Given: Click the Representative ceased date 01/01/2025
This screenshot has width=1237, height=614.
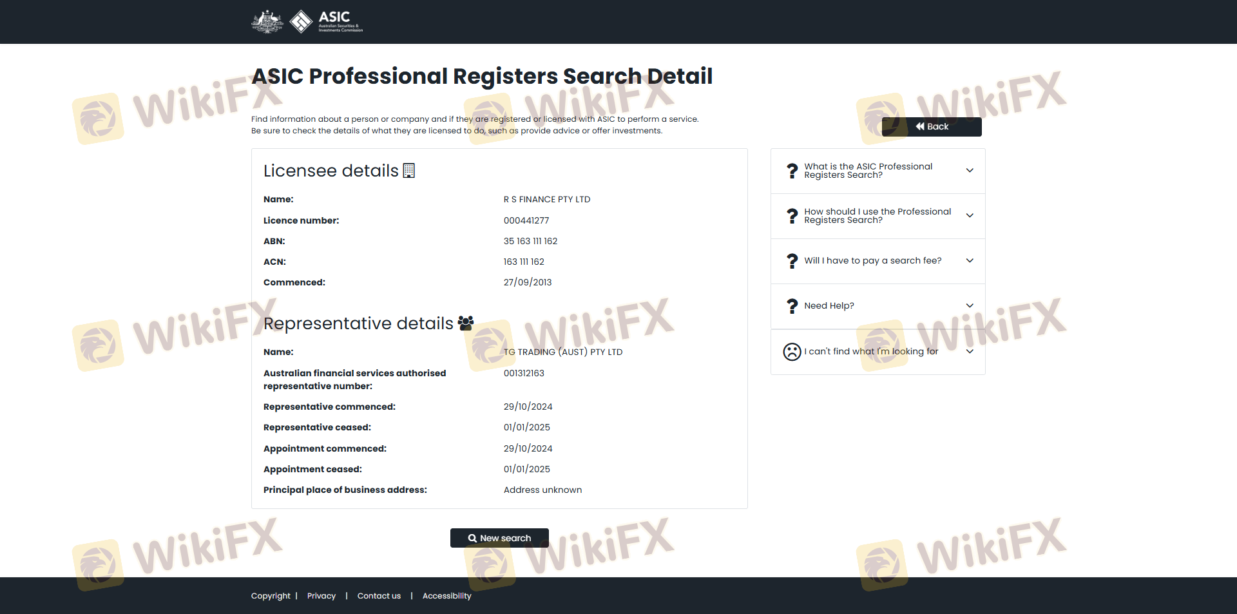Looking at the screenshot, I should (527, 427).
